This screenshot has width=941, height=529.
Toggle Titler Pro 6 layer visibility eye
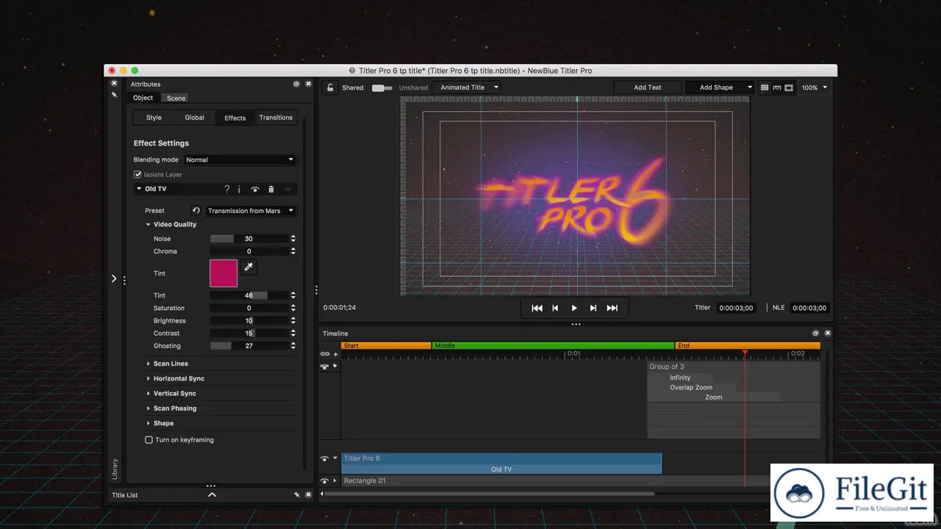pyautogui.click(x=324, y=458)
